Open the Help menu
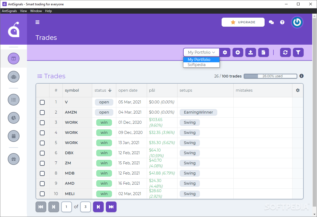Viewport: 317px width, 217px height. (49, 11)
